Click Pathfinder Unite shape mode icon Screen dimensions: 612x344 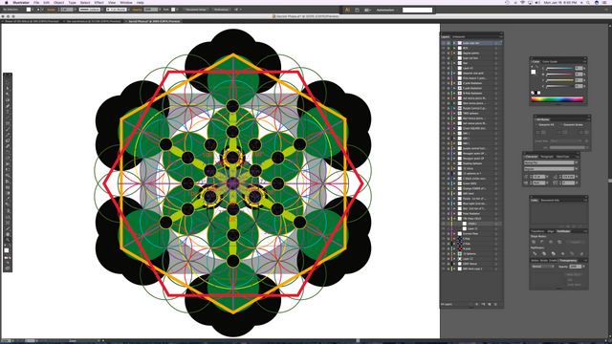534,242
